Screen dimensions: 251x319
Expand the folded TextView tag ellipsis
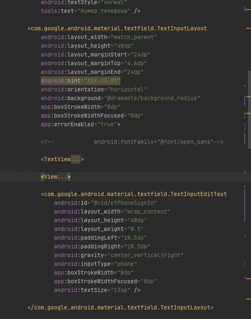coord(76,159)
